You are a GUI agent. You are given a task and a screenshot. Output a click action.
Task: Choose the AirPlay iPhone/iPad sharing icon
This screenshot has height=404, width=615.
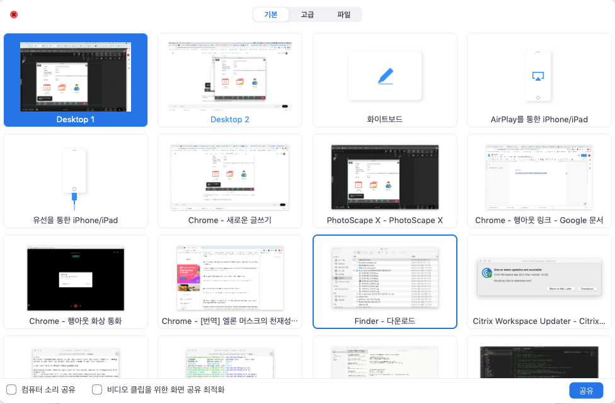coord(537,76)
